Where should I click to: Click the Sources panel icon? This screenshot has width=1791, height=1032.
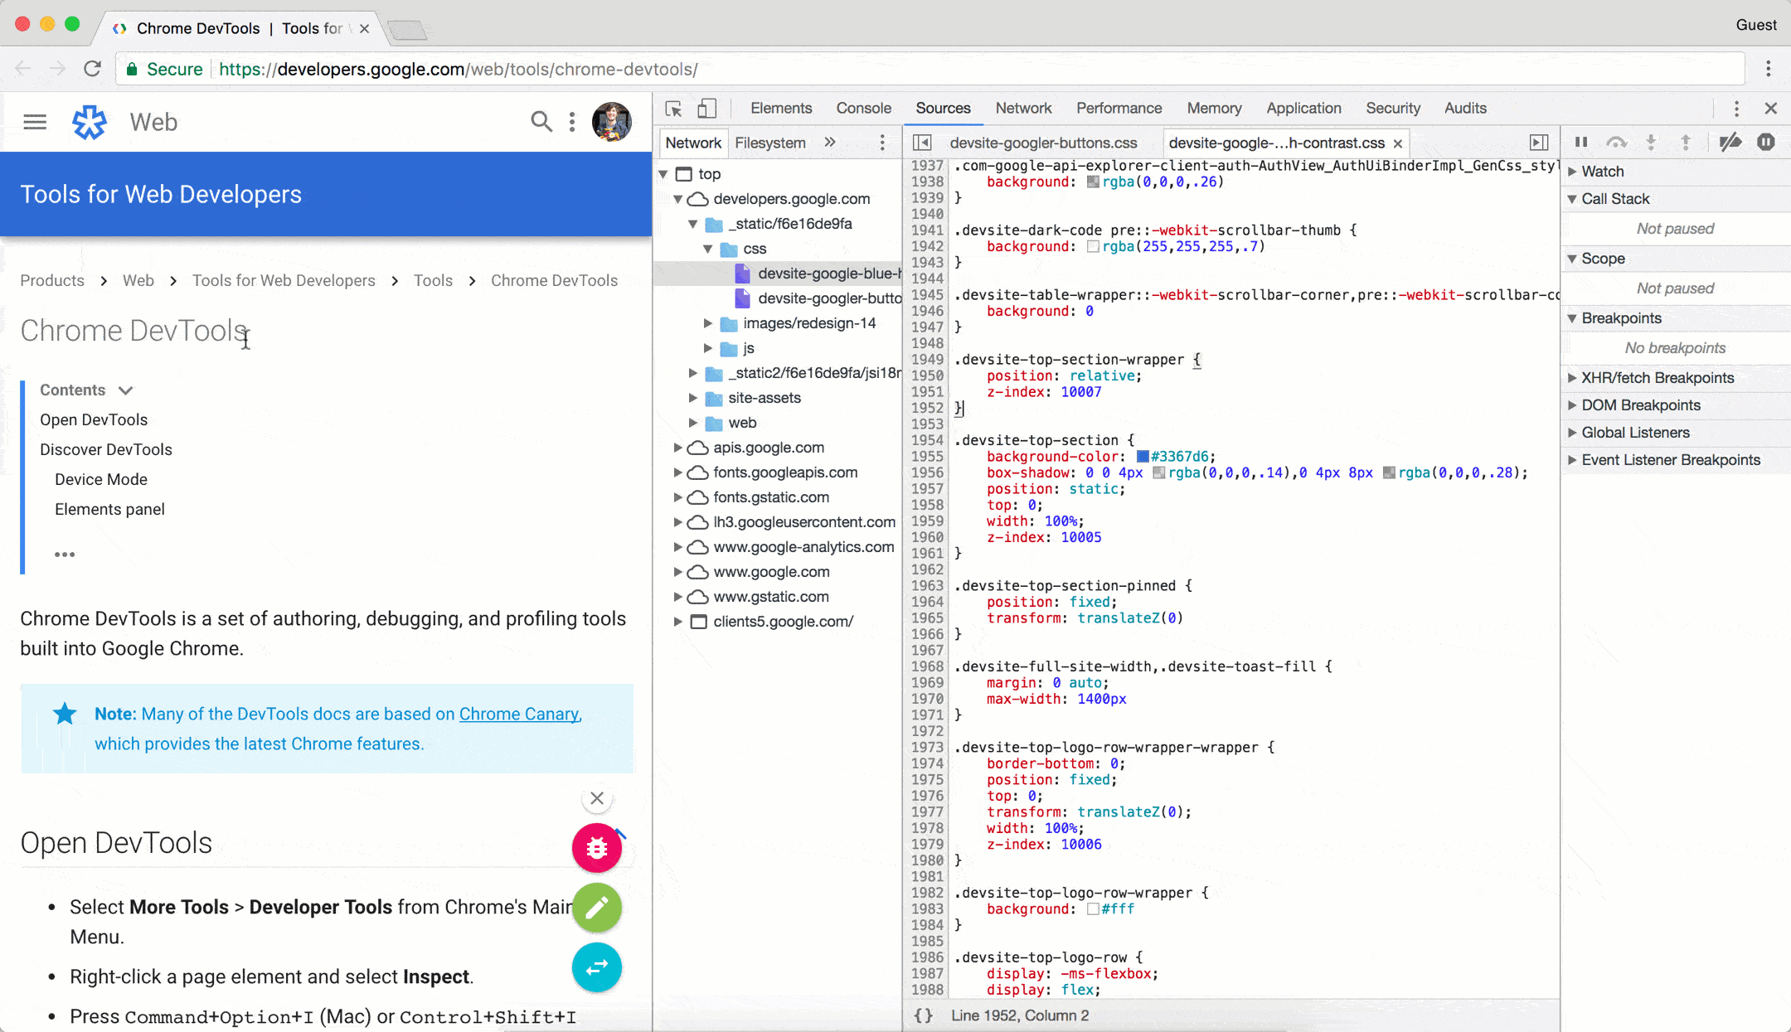point(942,109)
